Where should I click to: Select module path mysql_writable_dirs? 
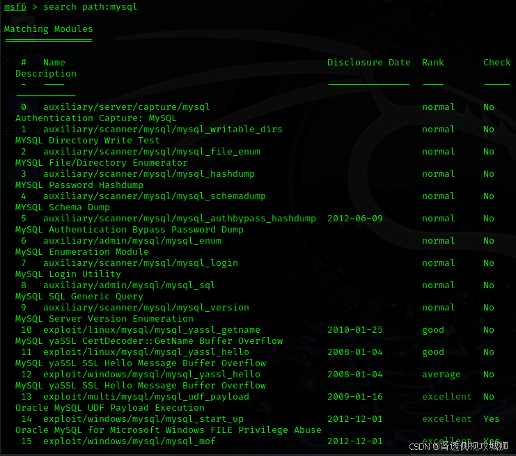coord(162,129)
